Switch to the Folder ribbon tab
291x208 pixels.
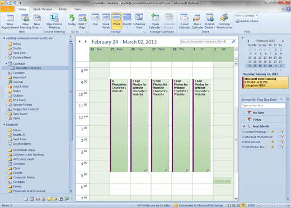pyautogui.click(x=63, y=9)
